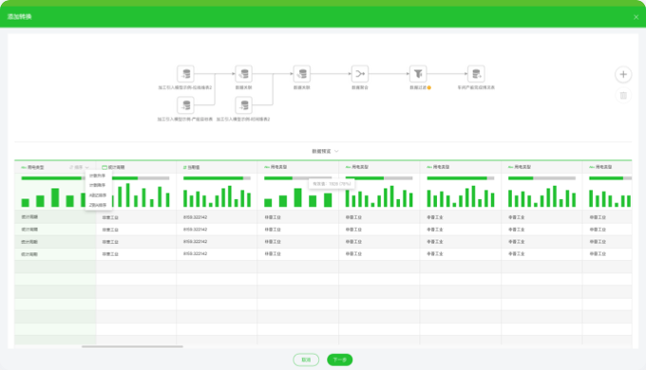Click the 统计周期 column header

point(137,167)
